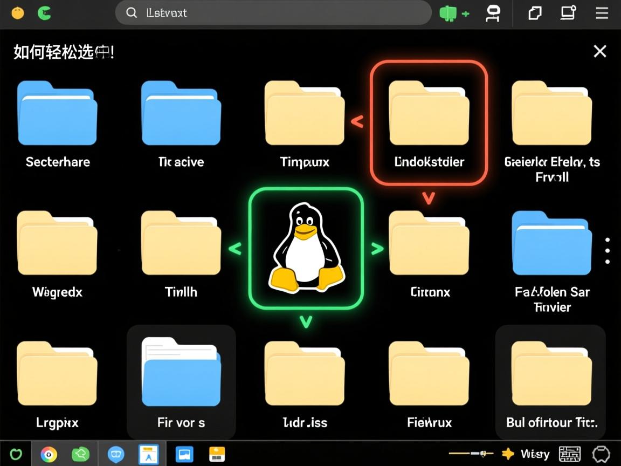Open the hamburger menu at top right
Screen dimensions: 621x466
point(602,13)
